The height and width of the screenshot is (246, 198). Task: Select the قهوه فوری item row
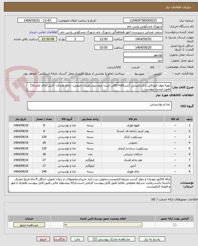click(101, 125)
